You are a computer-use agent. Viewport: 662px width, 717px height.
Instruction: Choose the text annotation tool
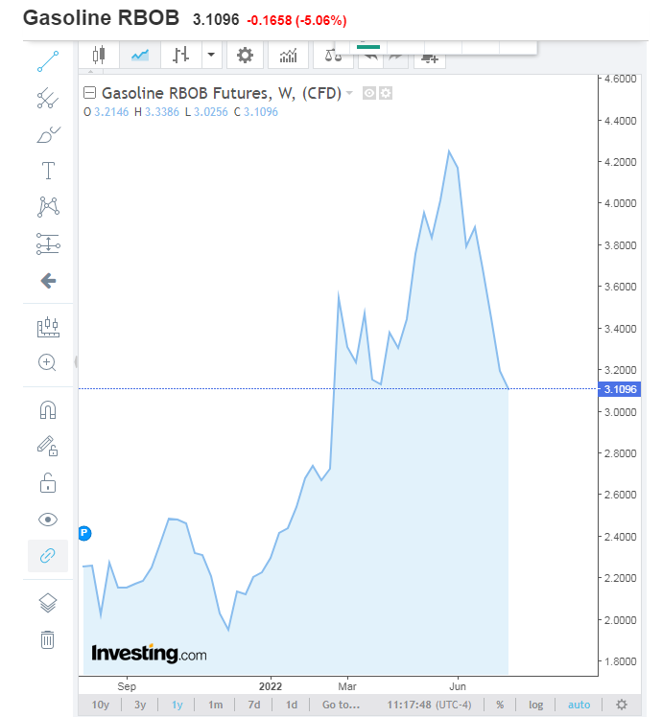click(48, 172)
